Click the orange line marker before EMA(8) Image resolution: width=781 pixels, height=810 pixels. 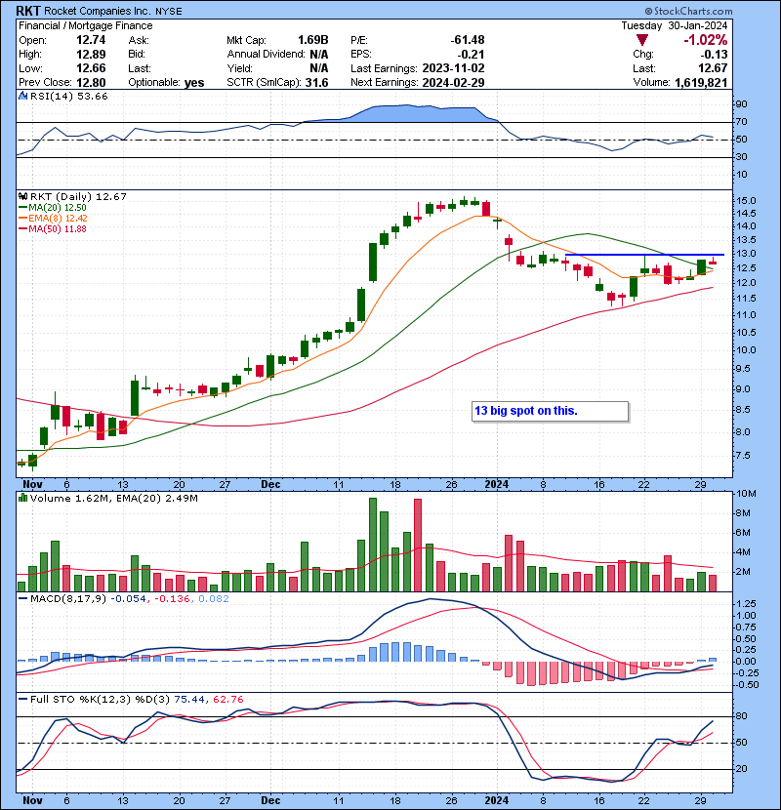(22, 219)
